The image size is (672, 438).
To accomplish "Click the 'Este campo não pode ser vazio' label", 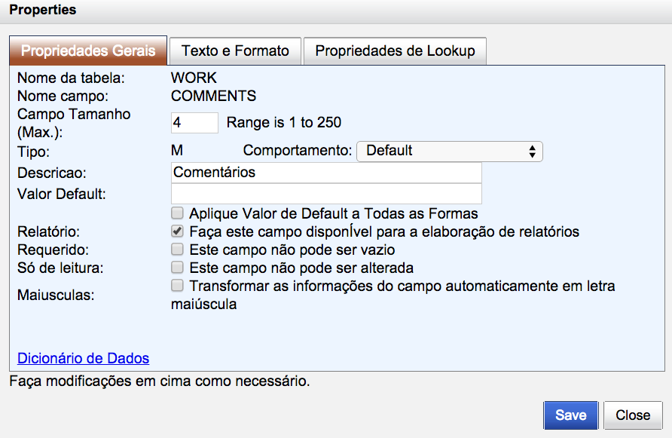I will (x=292, y=250).
